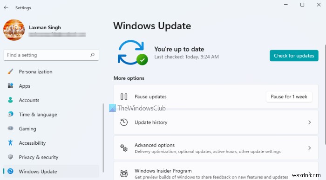Click "Last checked: Today, 9:24 AM" text
Viewport: 326px width, 180px height.
[186, 57]
